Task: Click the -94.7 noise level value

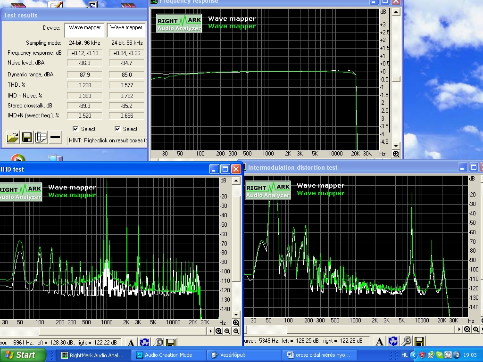Action: [x=126, y=63]
